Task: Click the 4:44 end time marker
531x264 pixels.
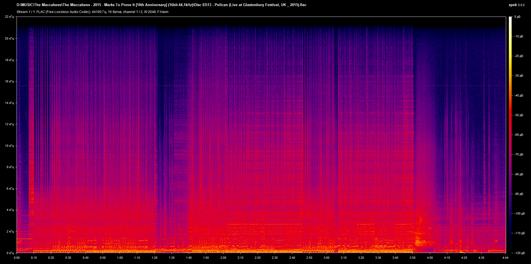Action: pos(506,258)
